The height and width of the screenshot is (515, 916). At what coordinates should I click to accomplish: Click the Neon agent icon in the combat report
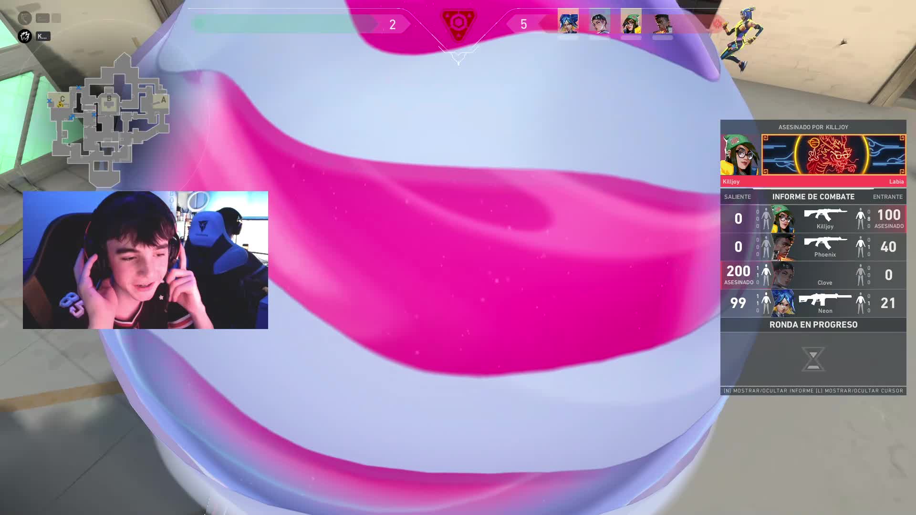point(782,303)
